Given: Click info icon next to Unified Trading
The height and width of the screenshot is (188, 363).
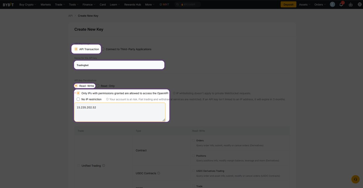Looking at the screenshot, I should 104,166.
